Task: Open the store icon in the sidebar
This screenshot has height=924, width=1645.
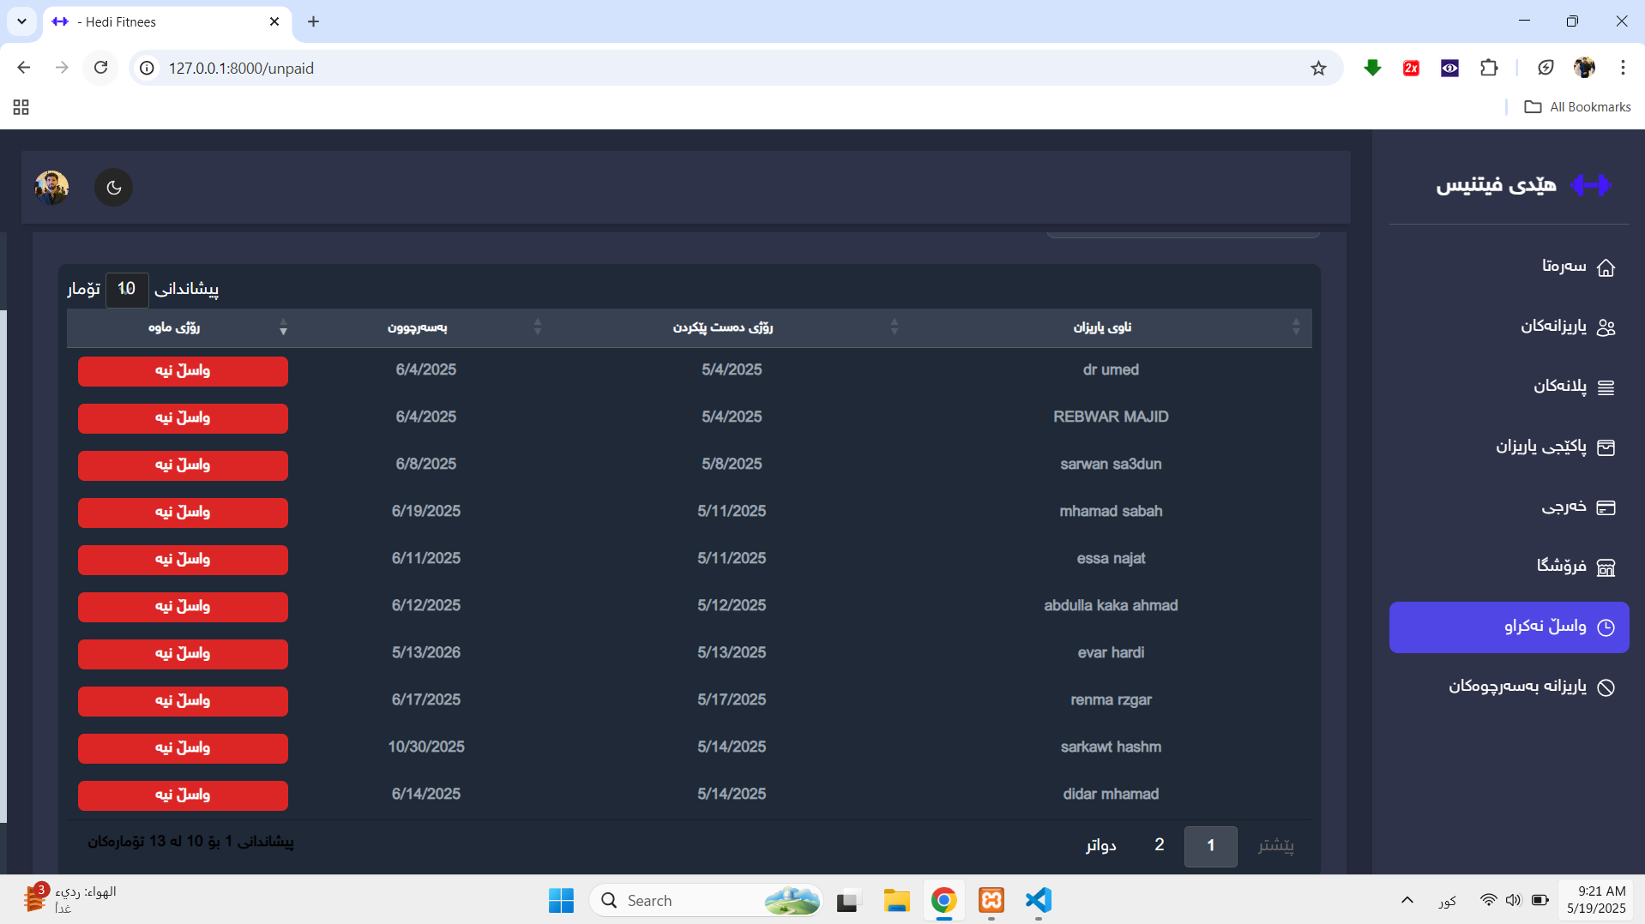Action: [x=1606, y=567]
